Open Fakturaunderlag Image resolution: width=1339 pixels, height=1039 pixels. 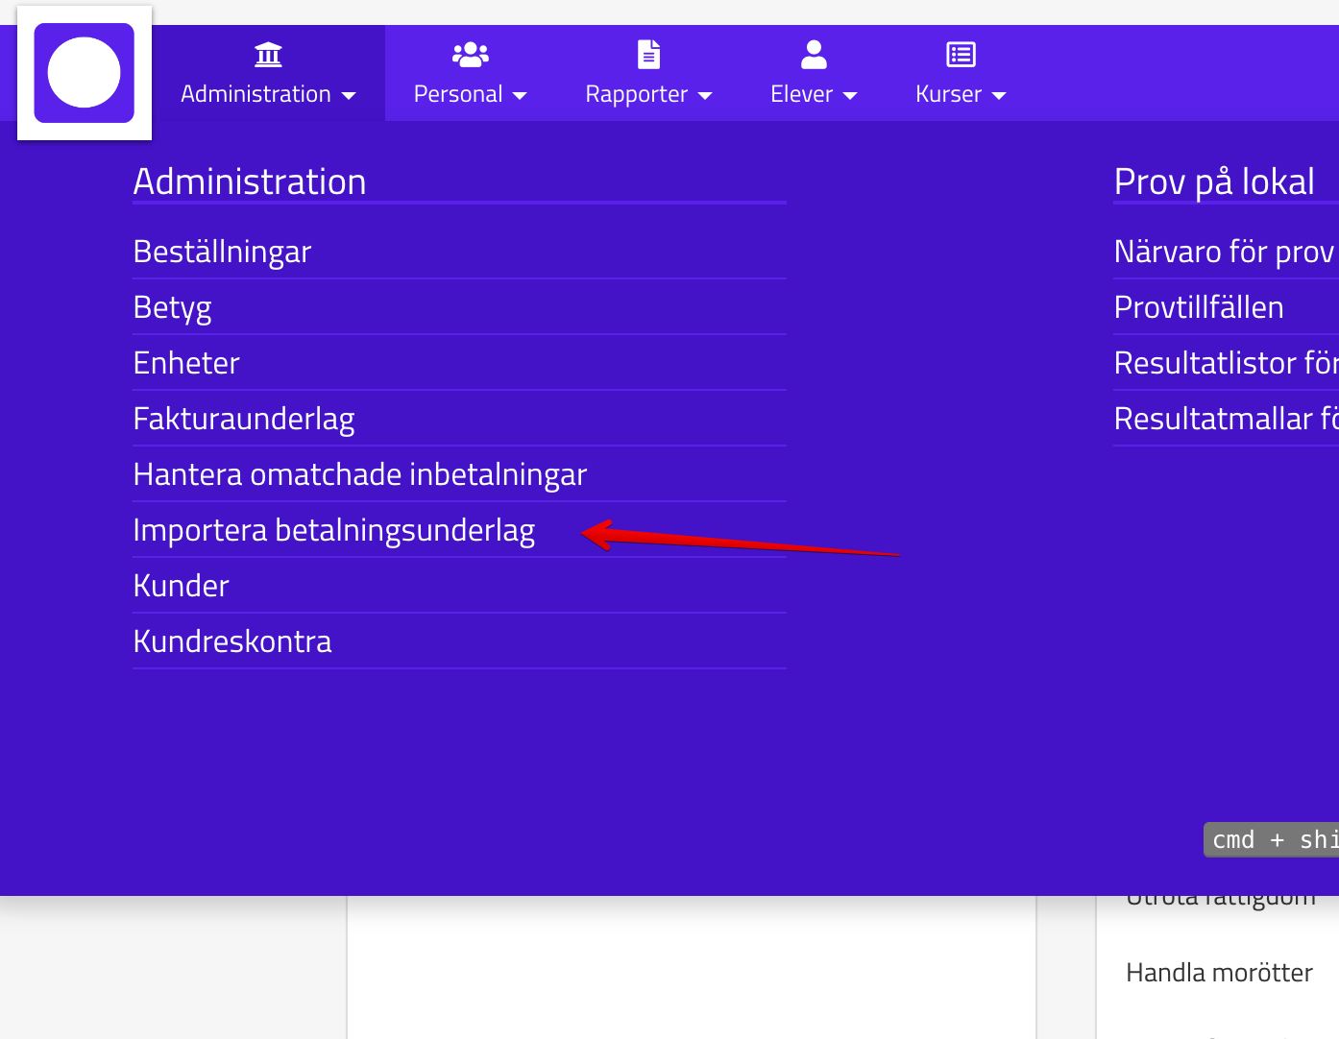click(244, 419)
